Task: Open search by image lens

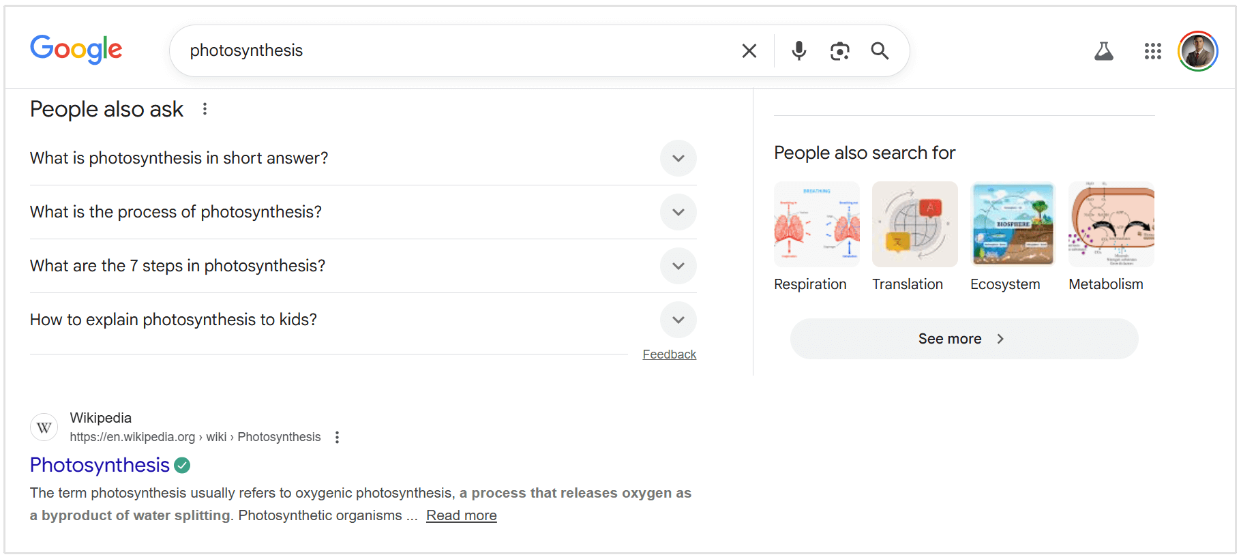Action: (x=839, y=51)
